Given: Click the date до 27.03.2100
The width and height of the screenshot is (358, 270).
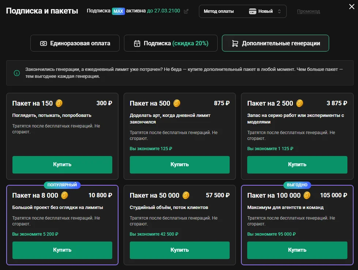Looking at the screenshot, I should (x=163, y=11).
